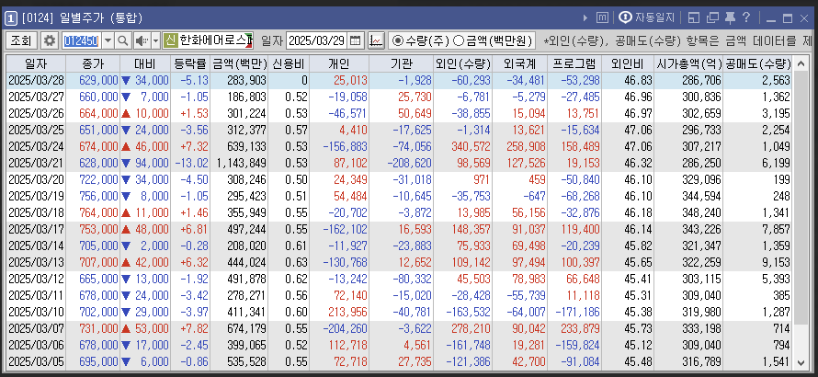The image size is (818, 377).
Task: Open the chart view icon
Action: coord(376,40)
